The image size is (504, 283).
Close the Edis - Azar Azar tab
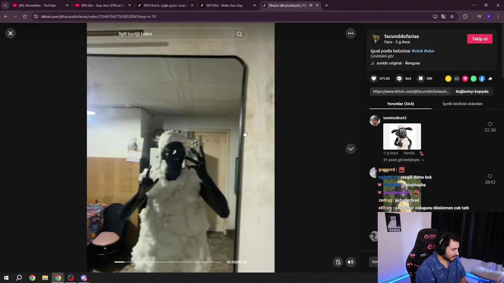pos(130,6)
